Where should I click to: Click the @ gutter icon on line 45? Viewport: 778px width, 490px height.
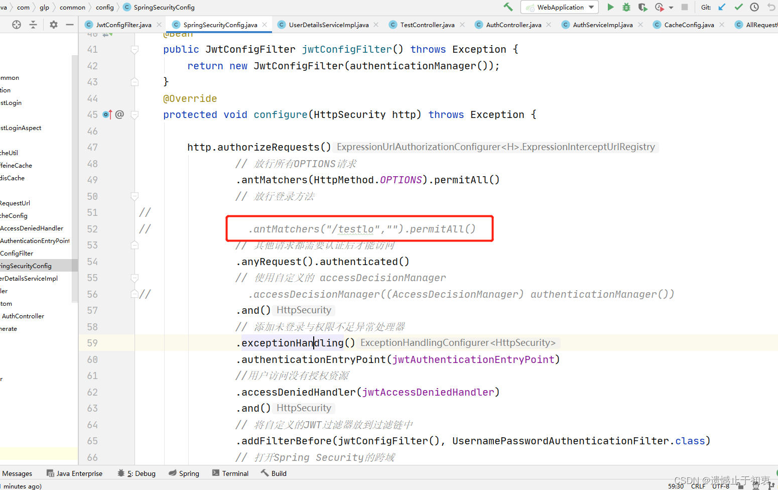[x=119, y=114]
